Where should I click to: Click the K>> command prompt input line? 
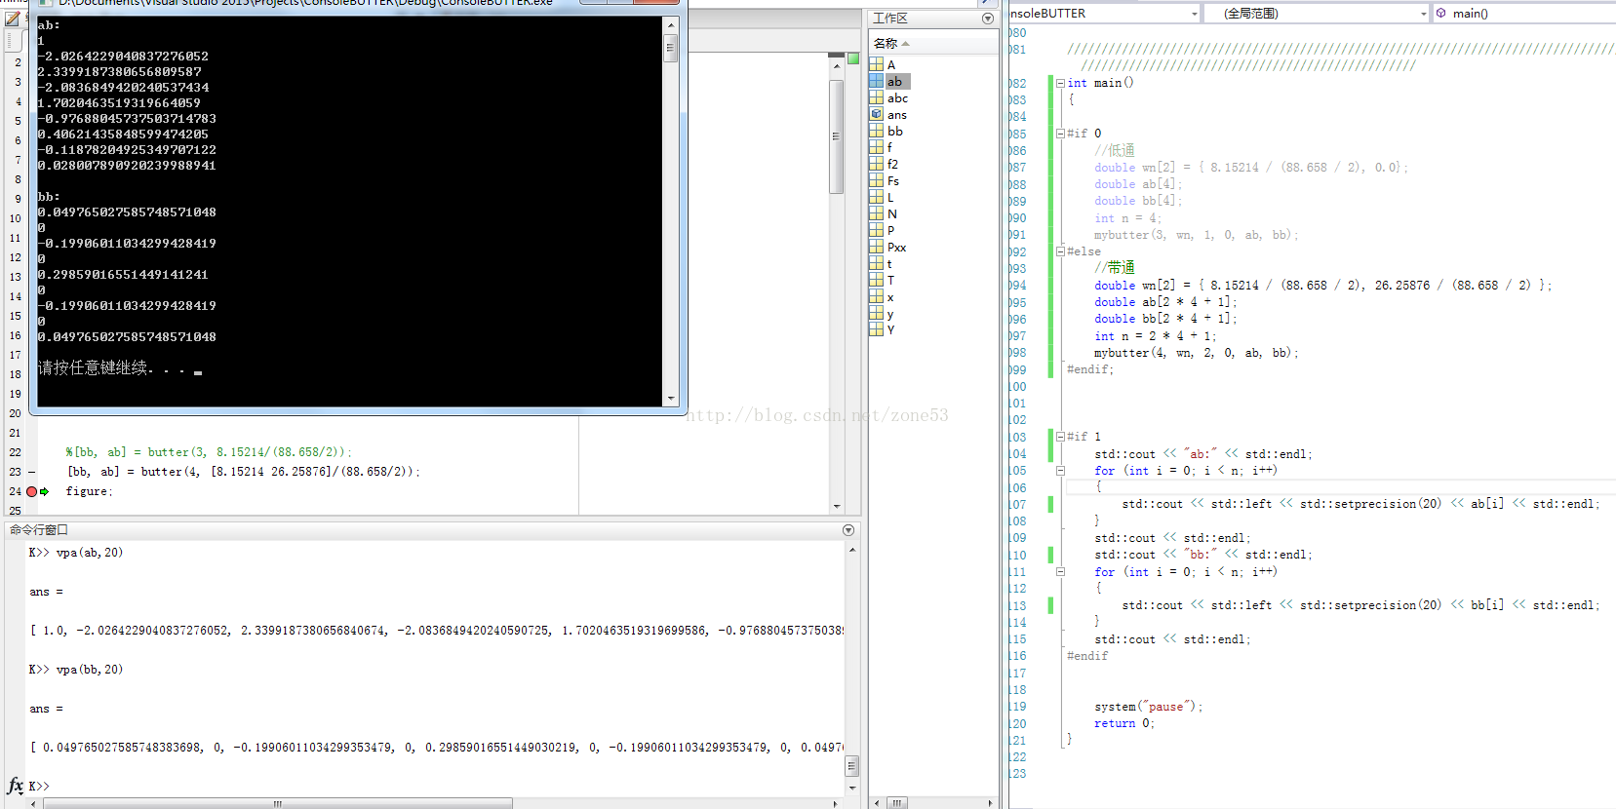[x=434, y=786]
